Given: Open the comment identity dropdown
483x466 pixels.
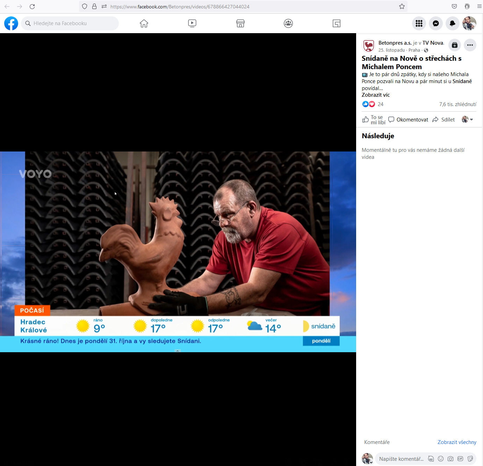Looking at the screenshot, I should coord(467,120).
